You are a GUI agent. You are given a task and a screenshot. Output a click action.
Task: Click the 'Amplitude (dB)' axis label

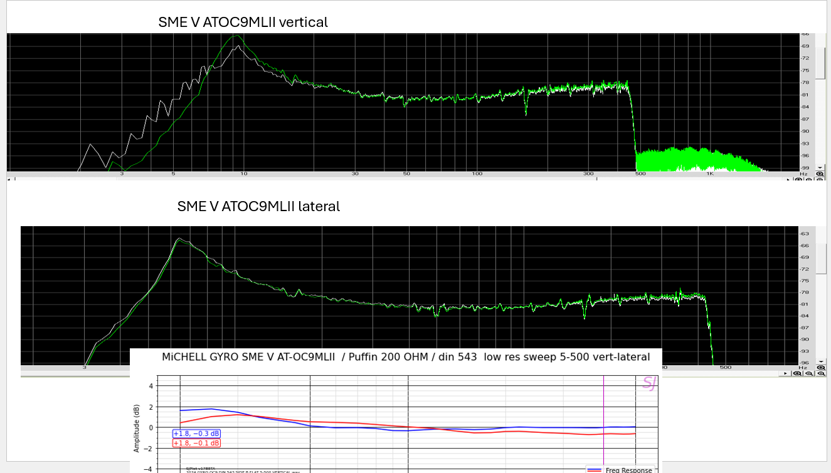137,429
